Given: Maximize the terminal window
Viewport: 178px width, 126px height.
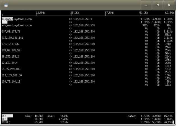Looking at the screenshot, I should pyautogui.click(x=158, y=5).
